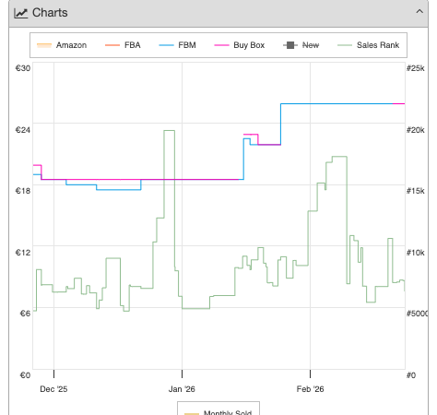
Task: Click the Charts panel title
Action: tap(50, 13)
